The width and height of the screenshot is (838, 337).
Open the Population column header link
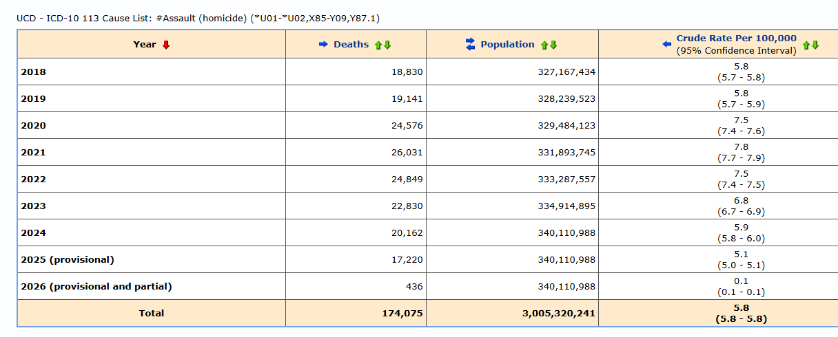click(x=508, y=45)
